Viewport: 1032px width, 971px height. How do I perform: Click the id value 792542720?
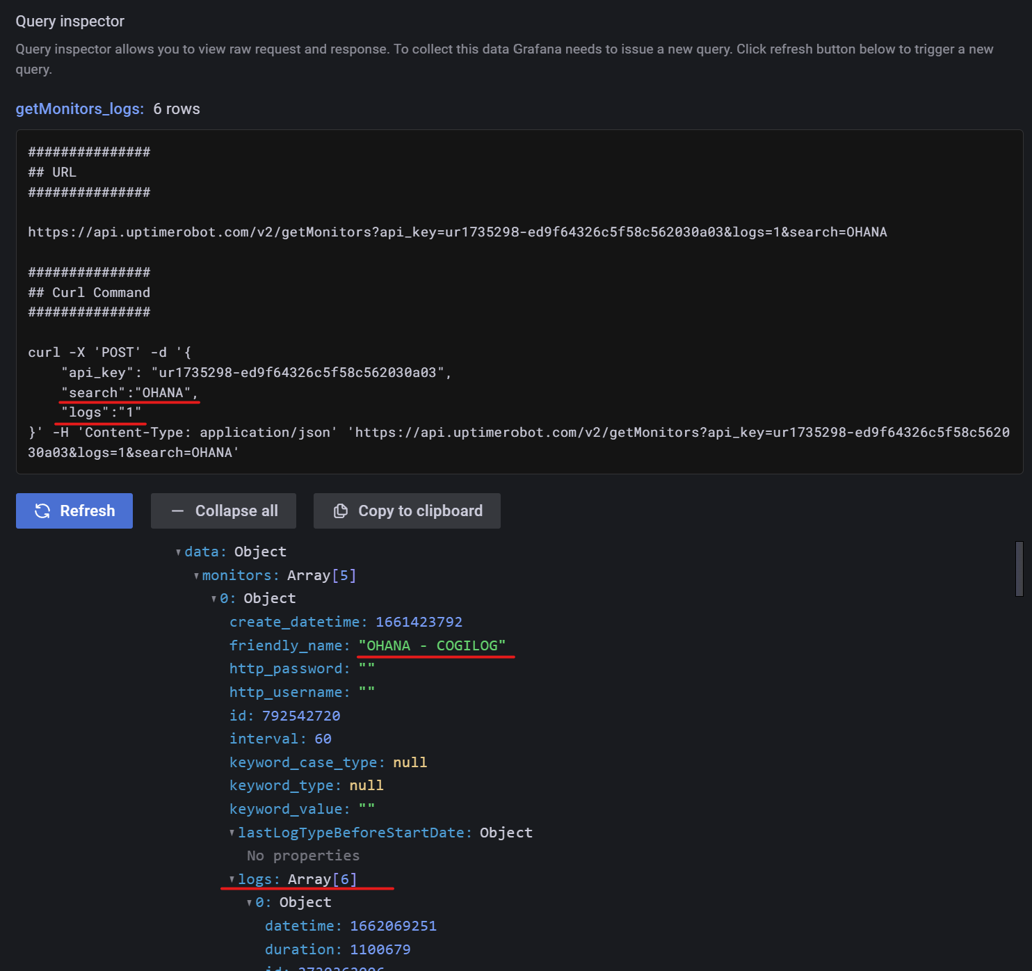[301, 716]
